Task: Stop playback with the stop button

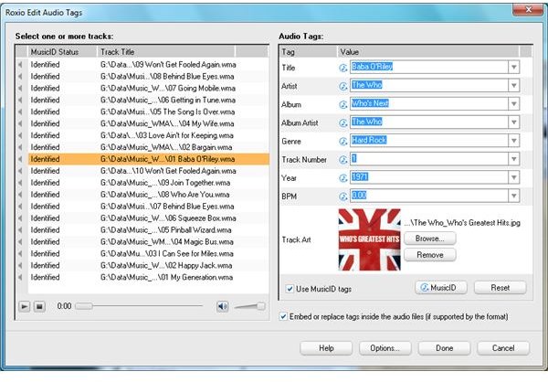Action: point(39,307)
